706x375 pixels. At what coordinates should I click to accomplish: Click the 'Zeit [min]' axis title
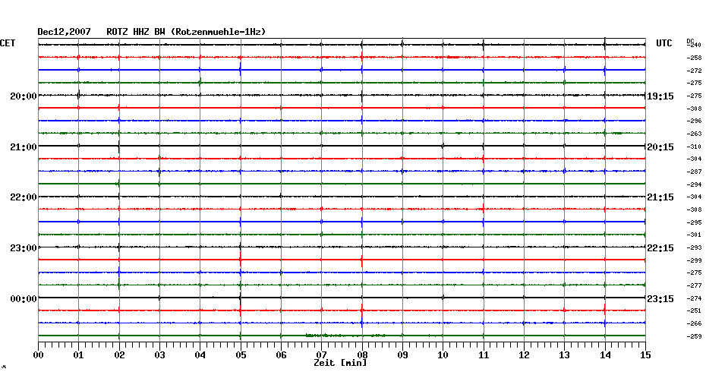point(340,363)
